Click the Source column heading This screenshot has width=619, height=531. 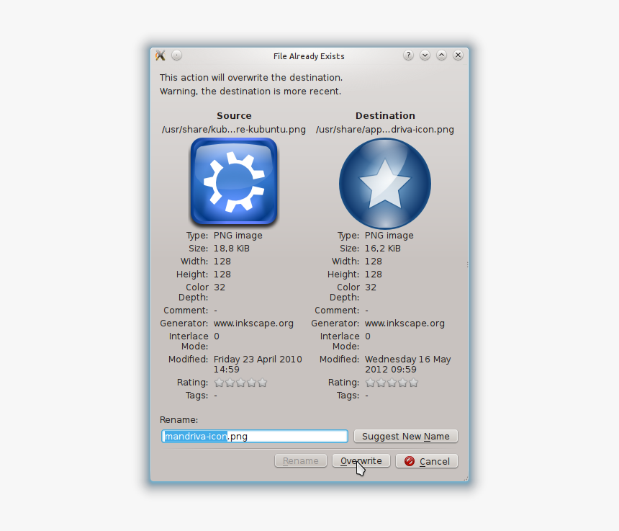(234, 116)
